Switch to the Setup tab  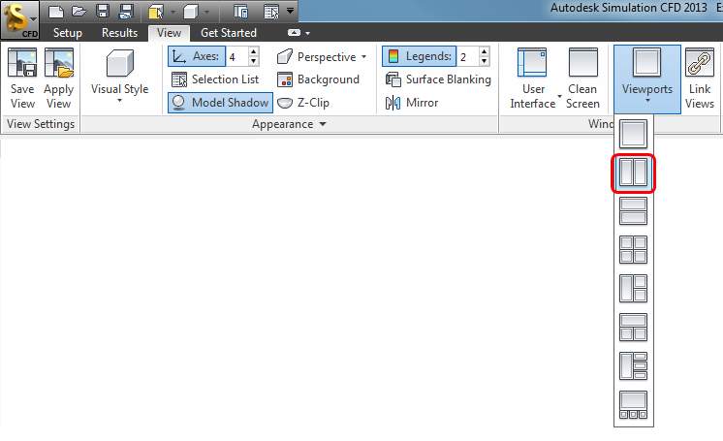pos(67,33)
